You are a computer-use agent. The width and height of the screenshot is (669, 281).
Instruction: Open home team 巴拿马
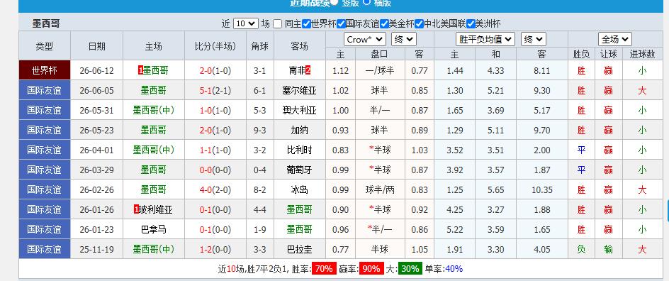point(154,229)
